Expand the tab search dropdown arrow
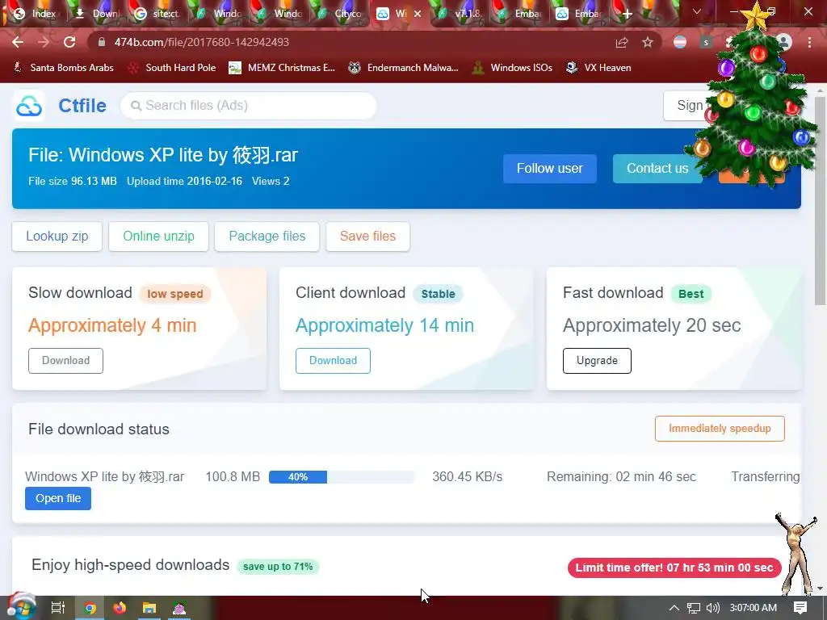Screen dimensions: 827x620 (697, 11)
